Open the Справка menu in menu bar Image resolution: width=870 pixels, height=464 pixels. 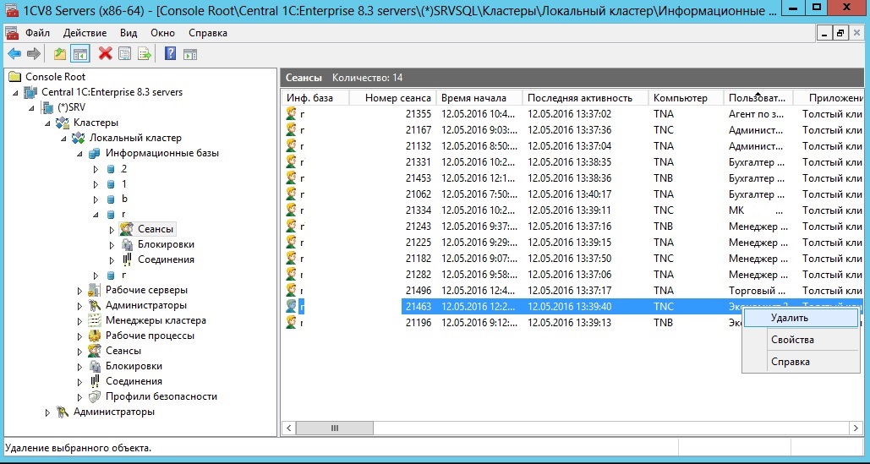pyautogui.click(x=207, y=33)
